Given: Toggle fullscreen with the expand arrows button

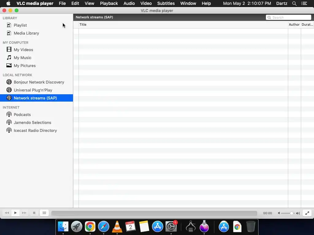Looking at the screenshot, I should (x=307, y=213).
